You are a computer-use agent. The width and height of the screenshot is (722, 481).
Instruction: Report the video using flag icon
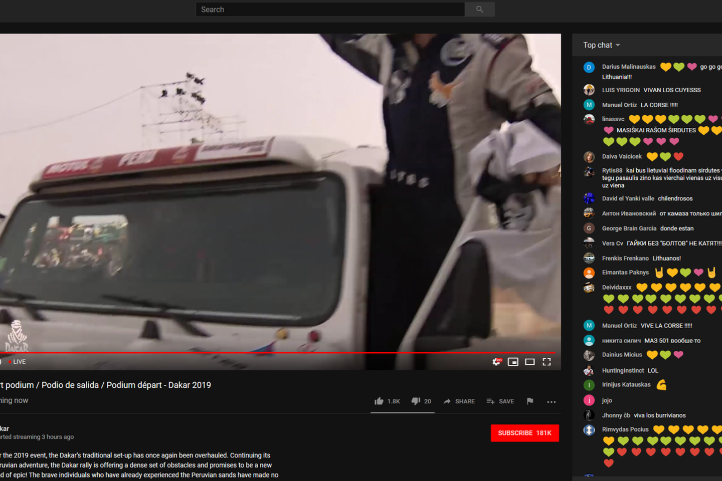530,401
